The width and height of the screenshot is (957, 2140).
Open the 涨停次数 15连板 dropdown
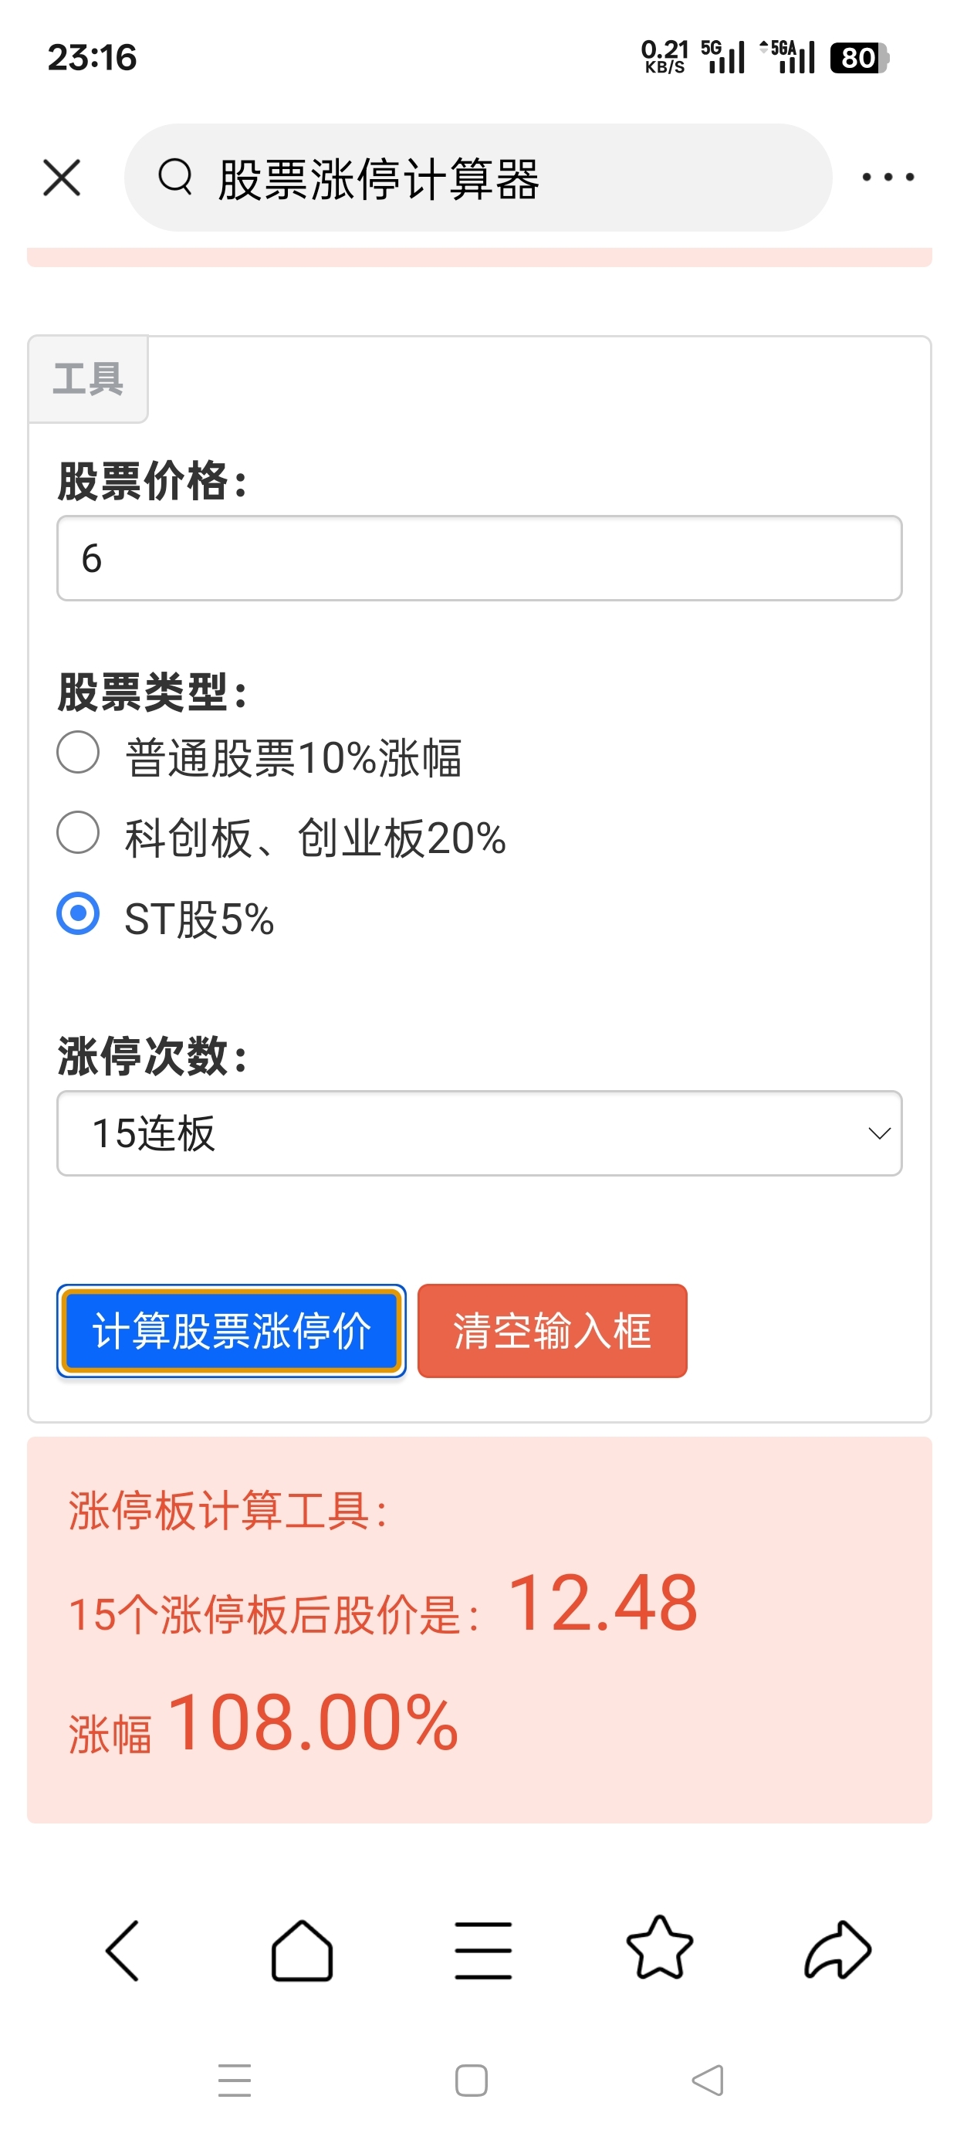[x=479, y=1133]
